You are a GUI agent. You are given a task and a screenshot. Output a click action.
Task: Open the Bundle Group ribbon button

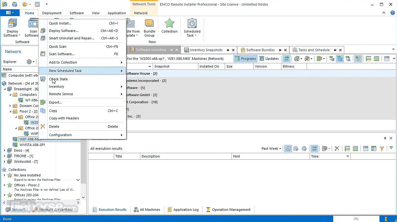149,28
